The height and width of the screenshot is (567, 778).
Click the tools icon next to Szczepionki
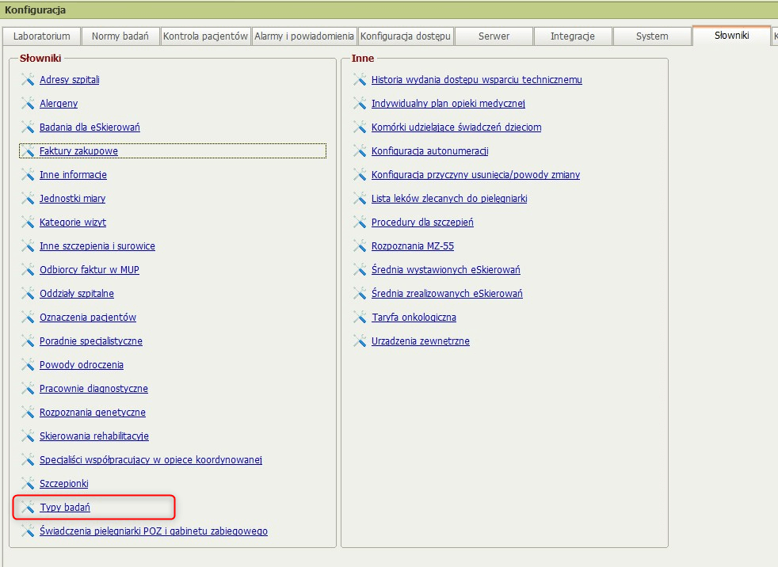pos(28,484)
